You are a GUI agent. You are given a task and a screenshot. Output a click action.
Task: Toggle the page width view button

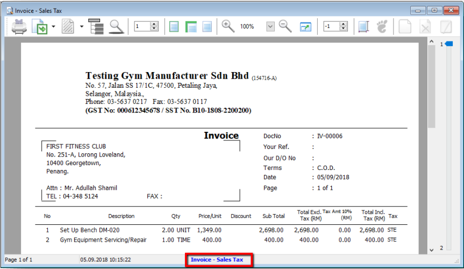[191, 26]
